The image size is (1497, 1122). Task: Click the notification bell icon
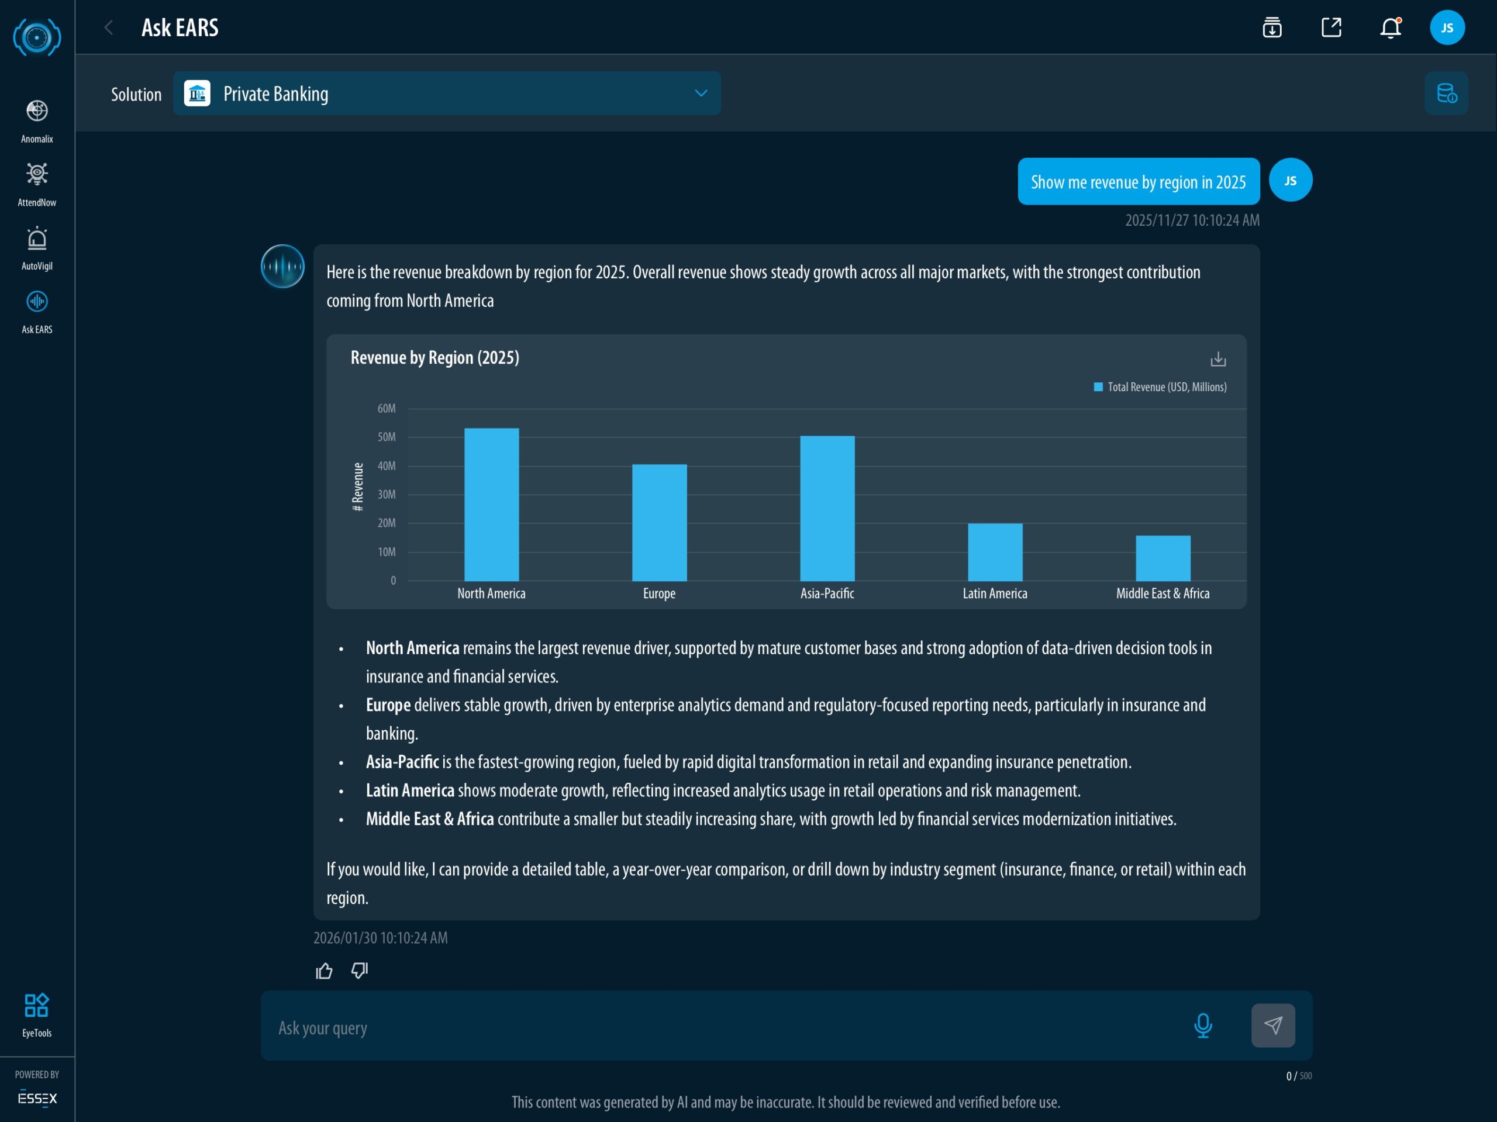[1389, 27]
